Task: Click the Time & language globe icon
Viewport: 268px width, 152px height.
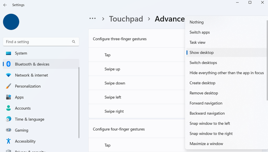Action: [8, 119]
